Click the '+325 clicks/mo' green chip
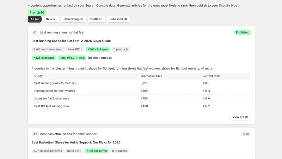The width and height of the screenshot is (282, 159). (44, 58)
